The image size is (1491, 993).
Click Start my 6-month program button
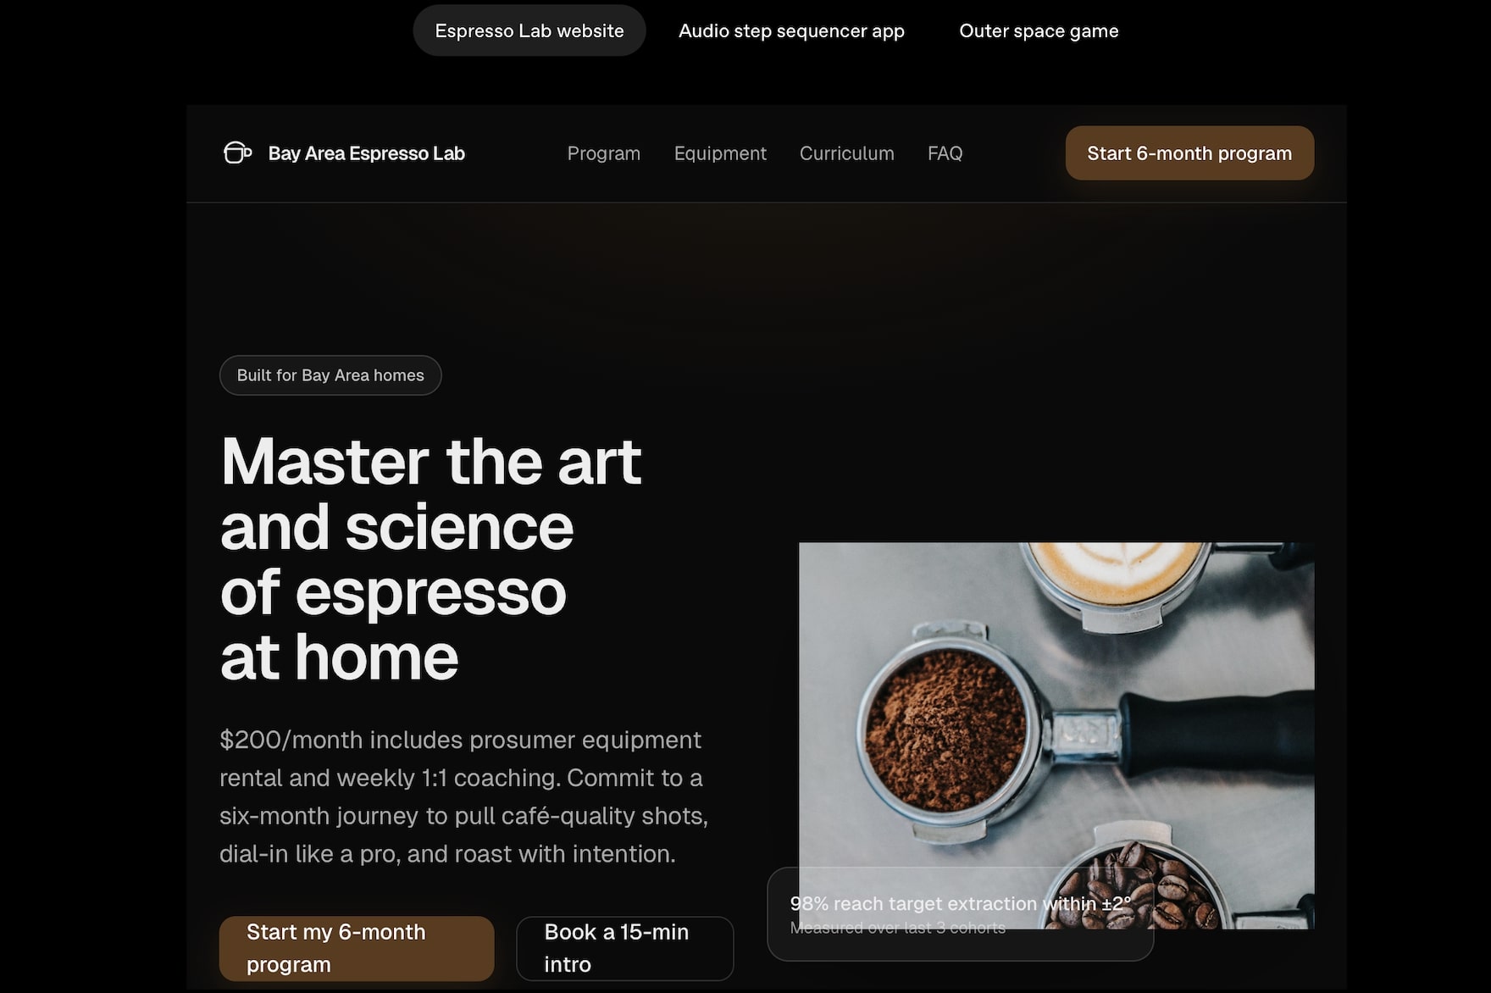357,948
